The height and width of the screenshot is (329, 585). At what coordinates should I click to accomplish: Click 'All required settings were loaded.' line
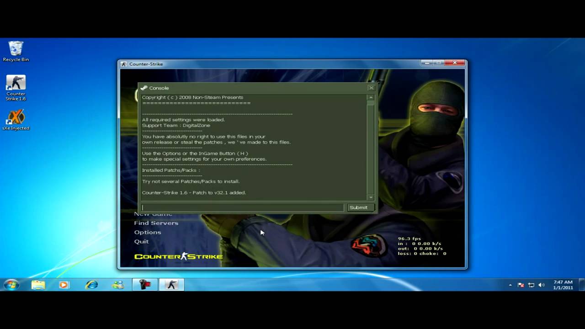point(183,120)
